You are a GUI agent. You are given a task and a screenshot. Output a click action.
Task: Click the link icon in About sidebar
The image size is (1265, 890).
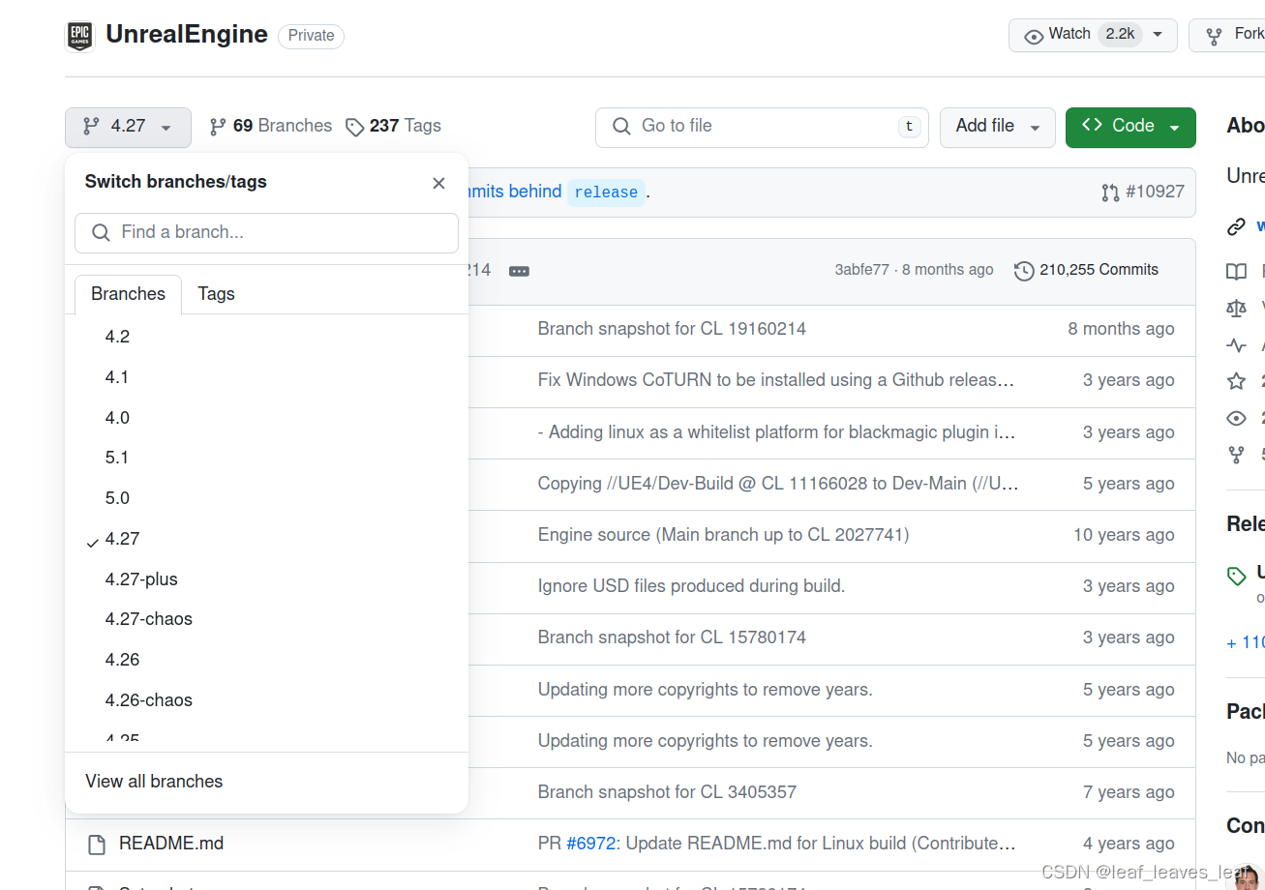(1236, 227)
